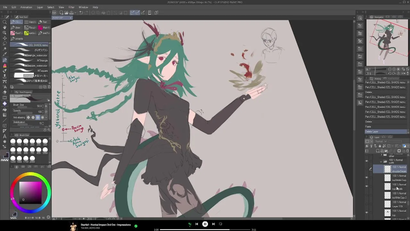Toggle visibility of top layer
The image size is (410, 231).
pyautogui.click(x=367, y=213)
